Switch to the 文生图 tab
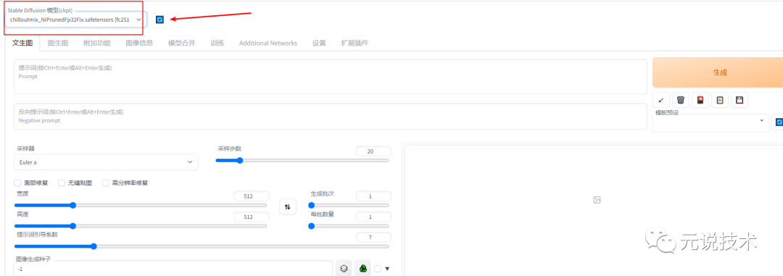This screenshot has height=276, width=783. coord(22,43)
